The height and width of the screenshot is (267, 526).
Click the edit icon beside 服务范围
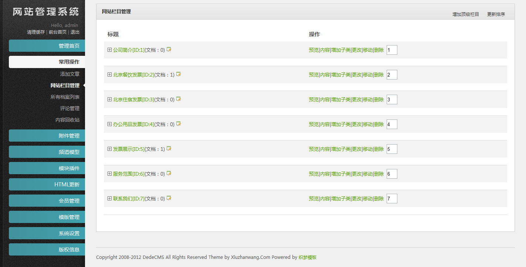[169, 173]
